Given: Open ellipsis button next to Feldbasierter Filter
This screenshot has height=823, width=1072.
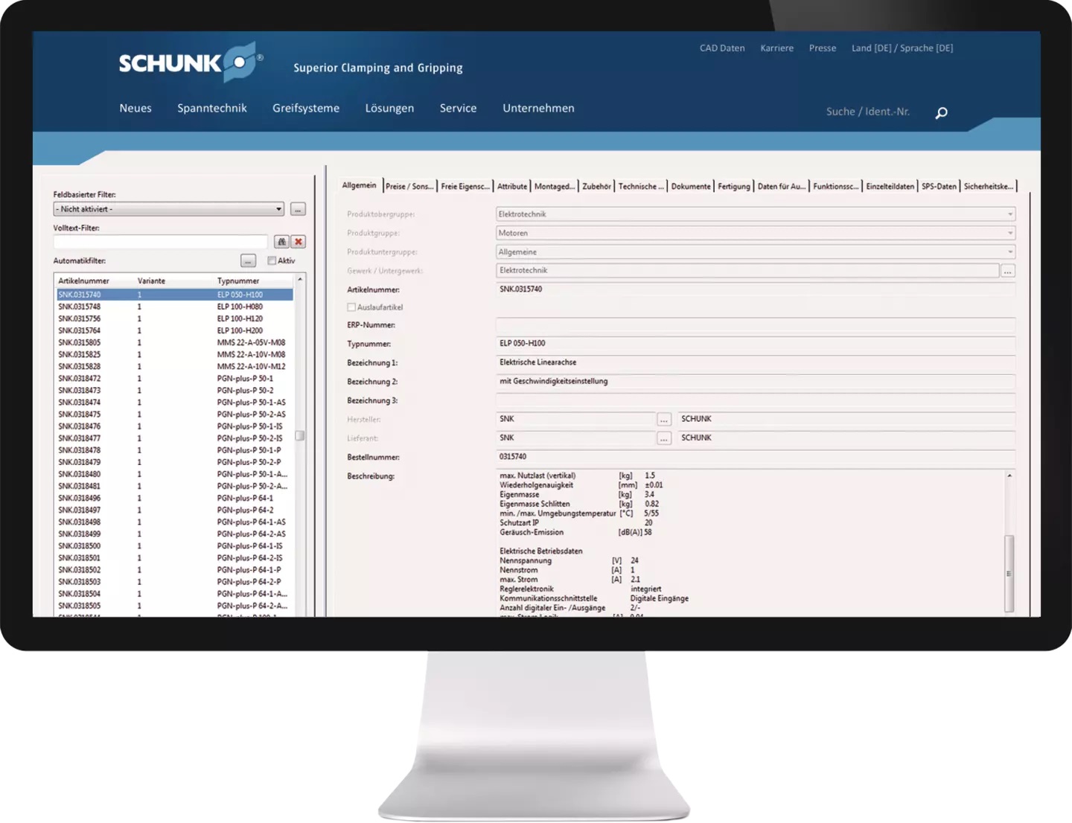Looking at the screenshot, I should 298,210.
